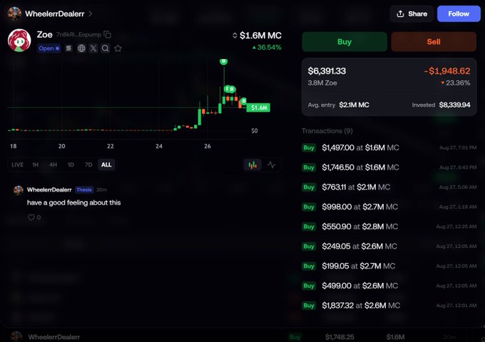485x342 pixels.
Task: Click the -$1,948.62 loss figure
Action: (x=447, y=71)
